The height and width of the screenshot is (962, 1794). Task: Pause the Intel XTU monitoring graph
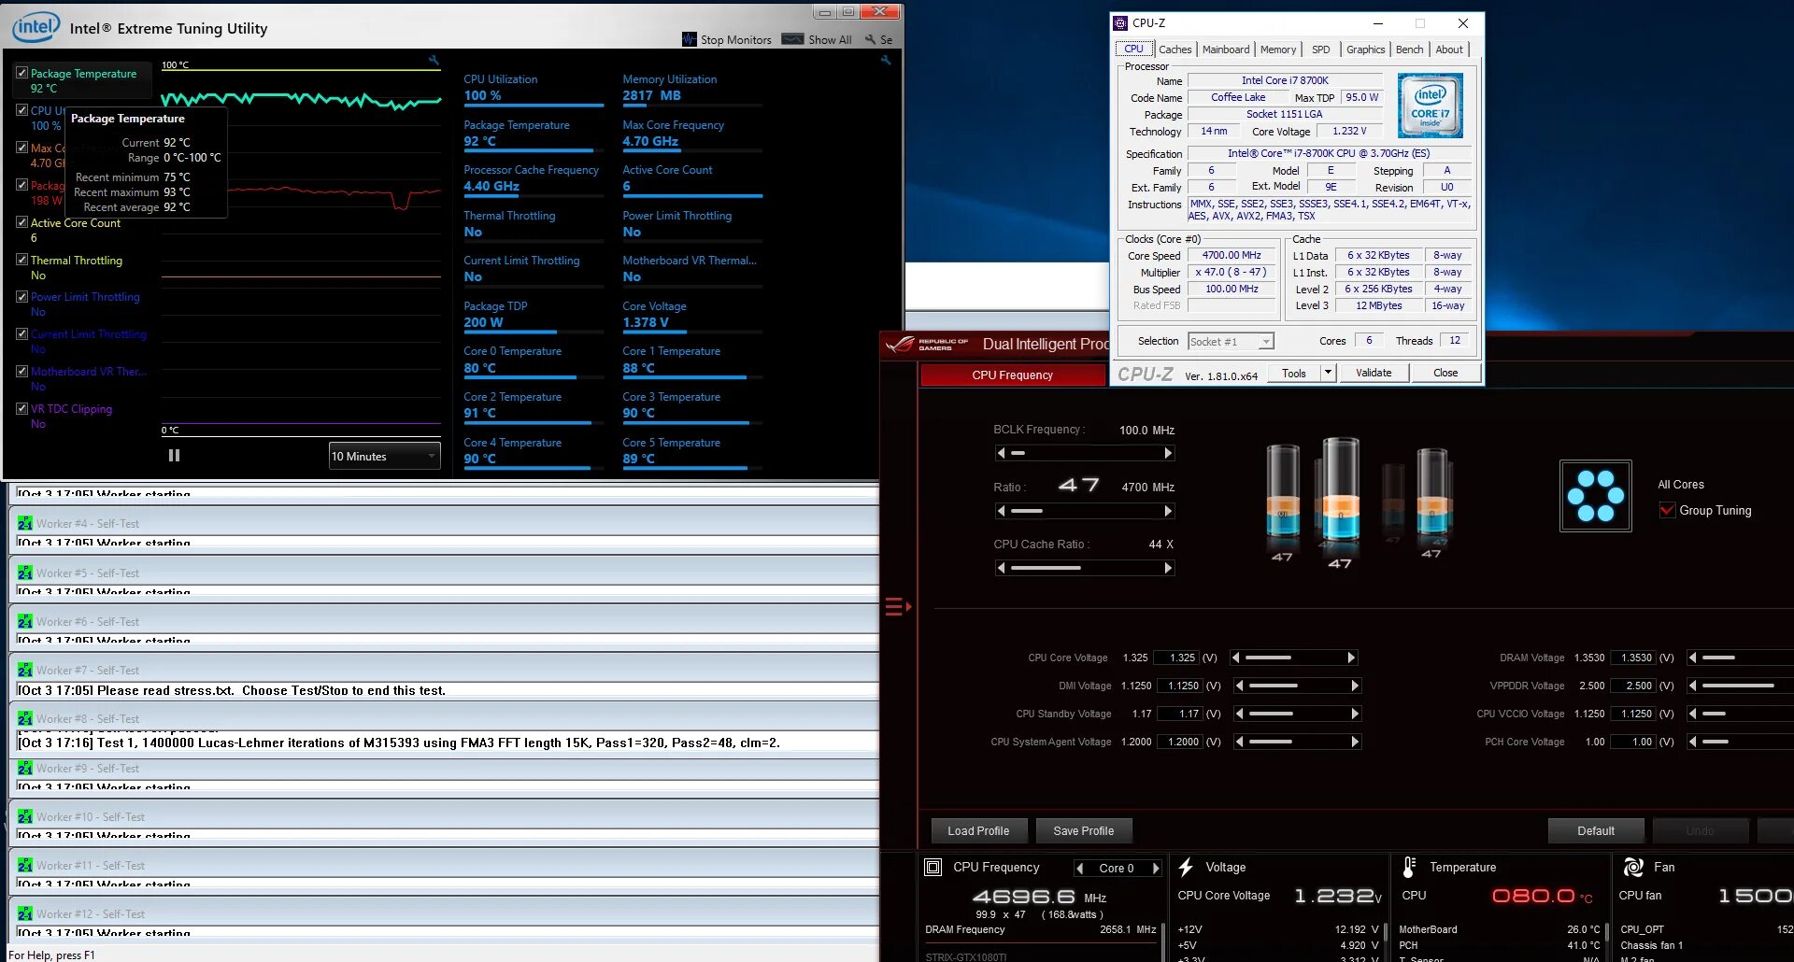pyautogui.click(x=174, y=456)
